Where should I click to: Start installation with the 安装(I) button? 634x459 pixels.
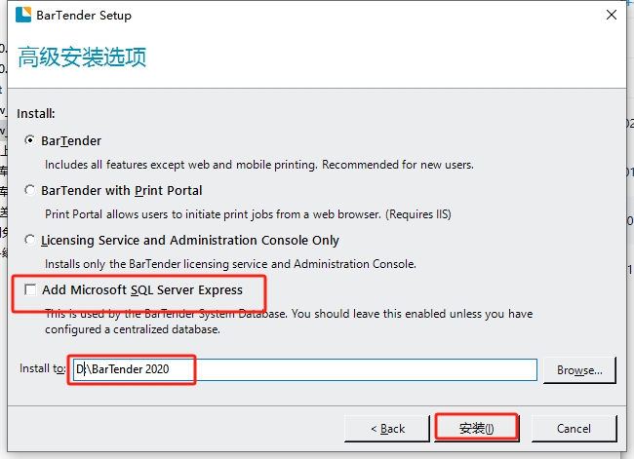point(476,428)
